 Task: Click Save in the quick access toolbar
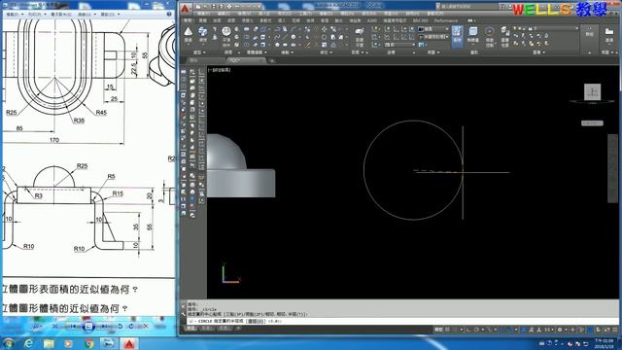pos(214,7)
